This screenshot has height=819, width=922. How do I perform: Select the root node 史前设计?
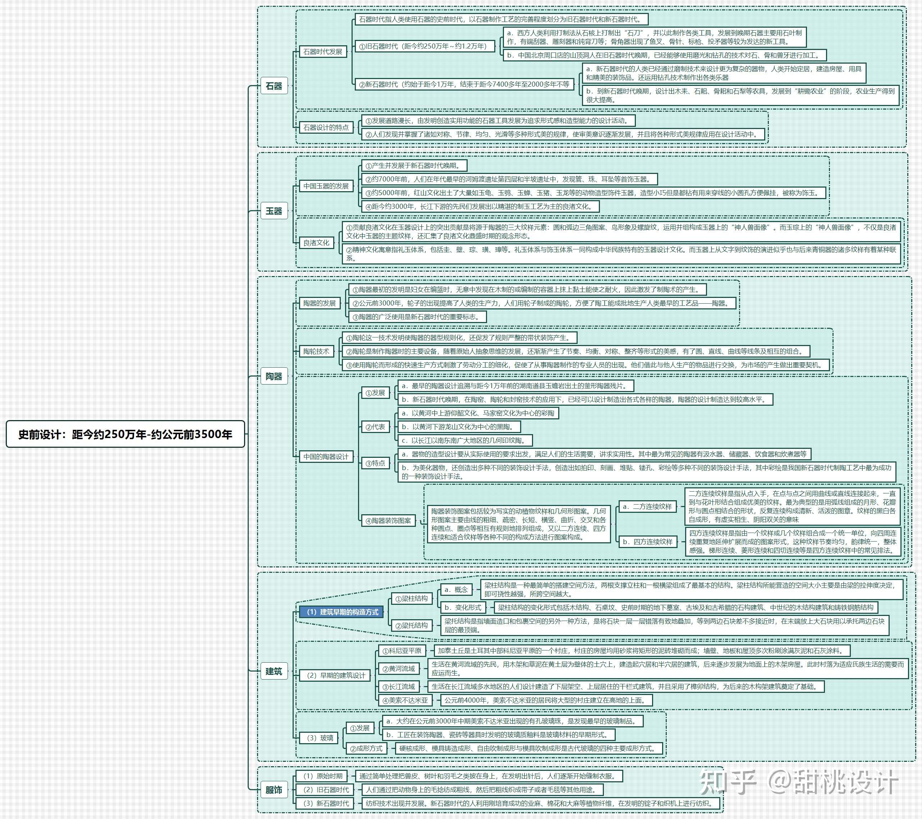click(125, 434)
